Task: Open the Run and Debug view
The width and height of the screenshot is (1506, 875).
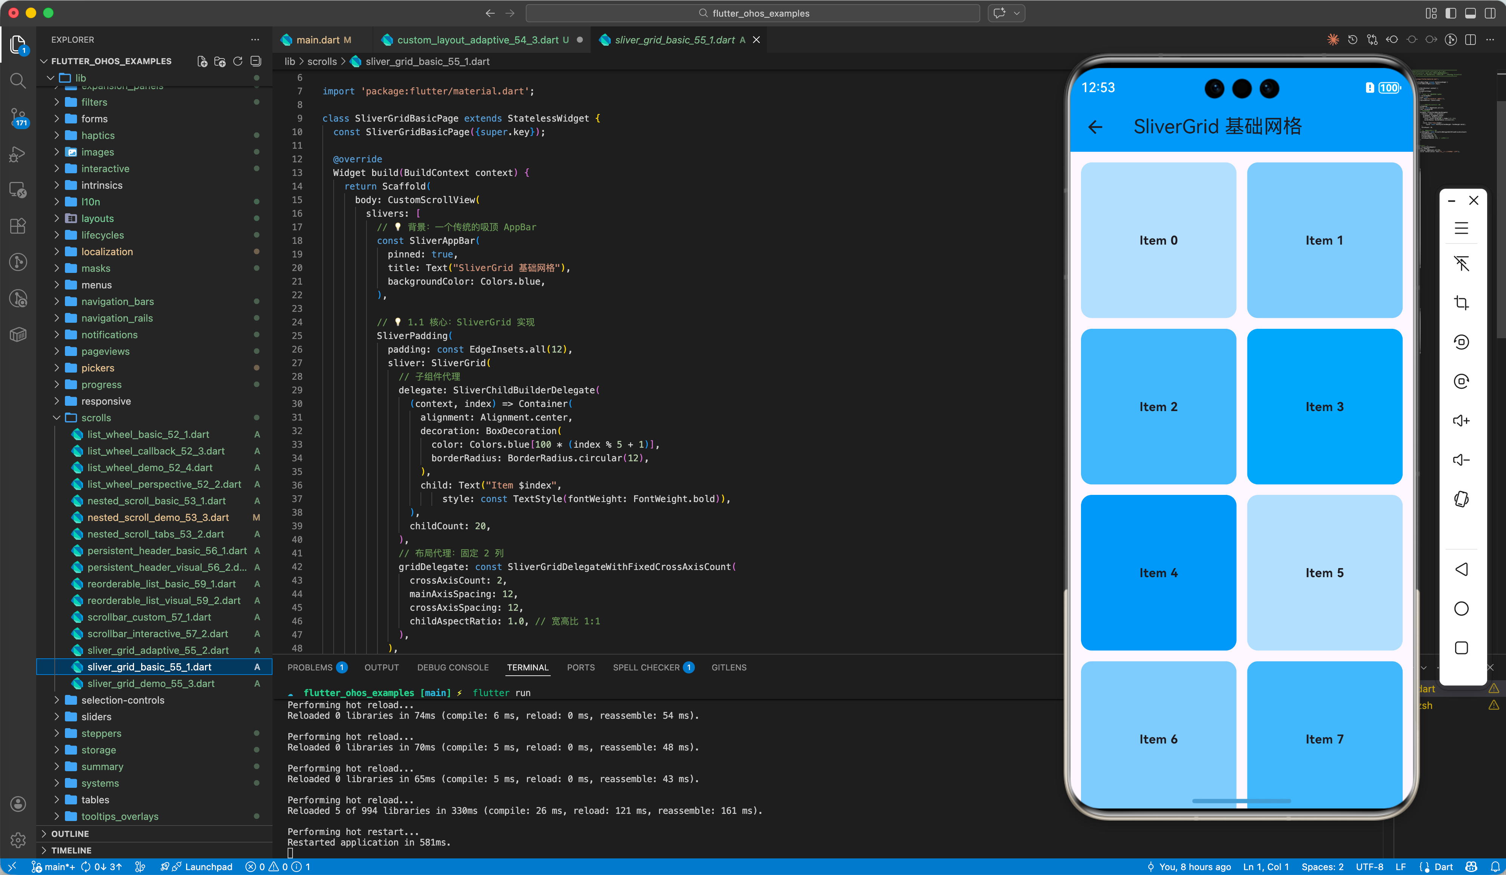Action: (x=18, y=154)
